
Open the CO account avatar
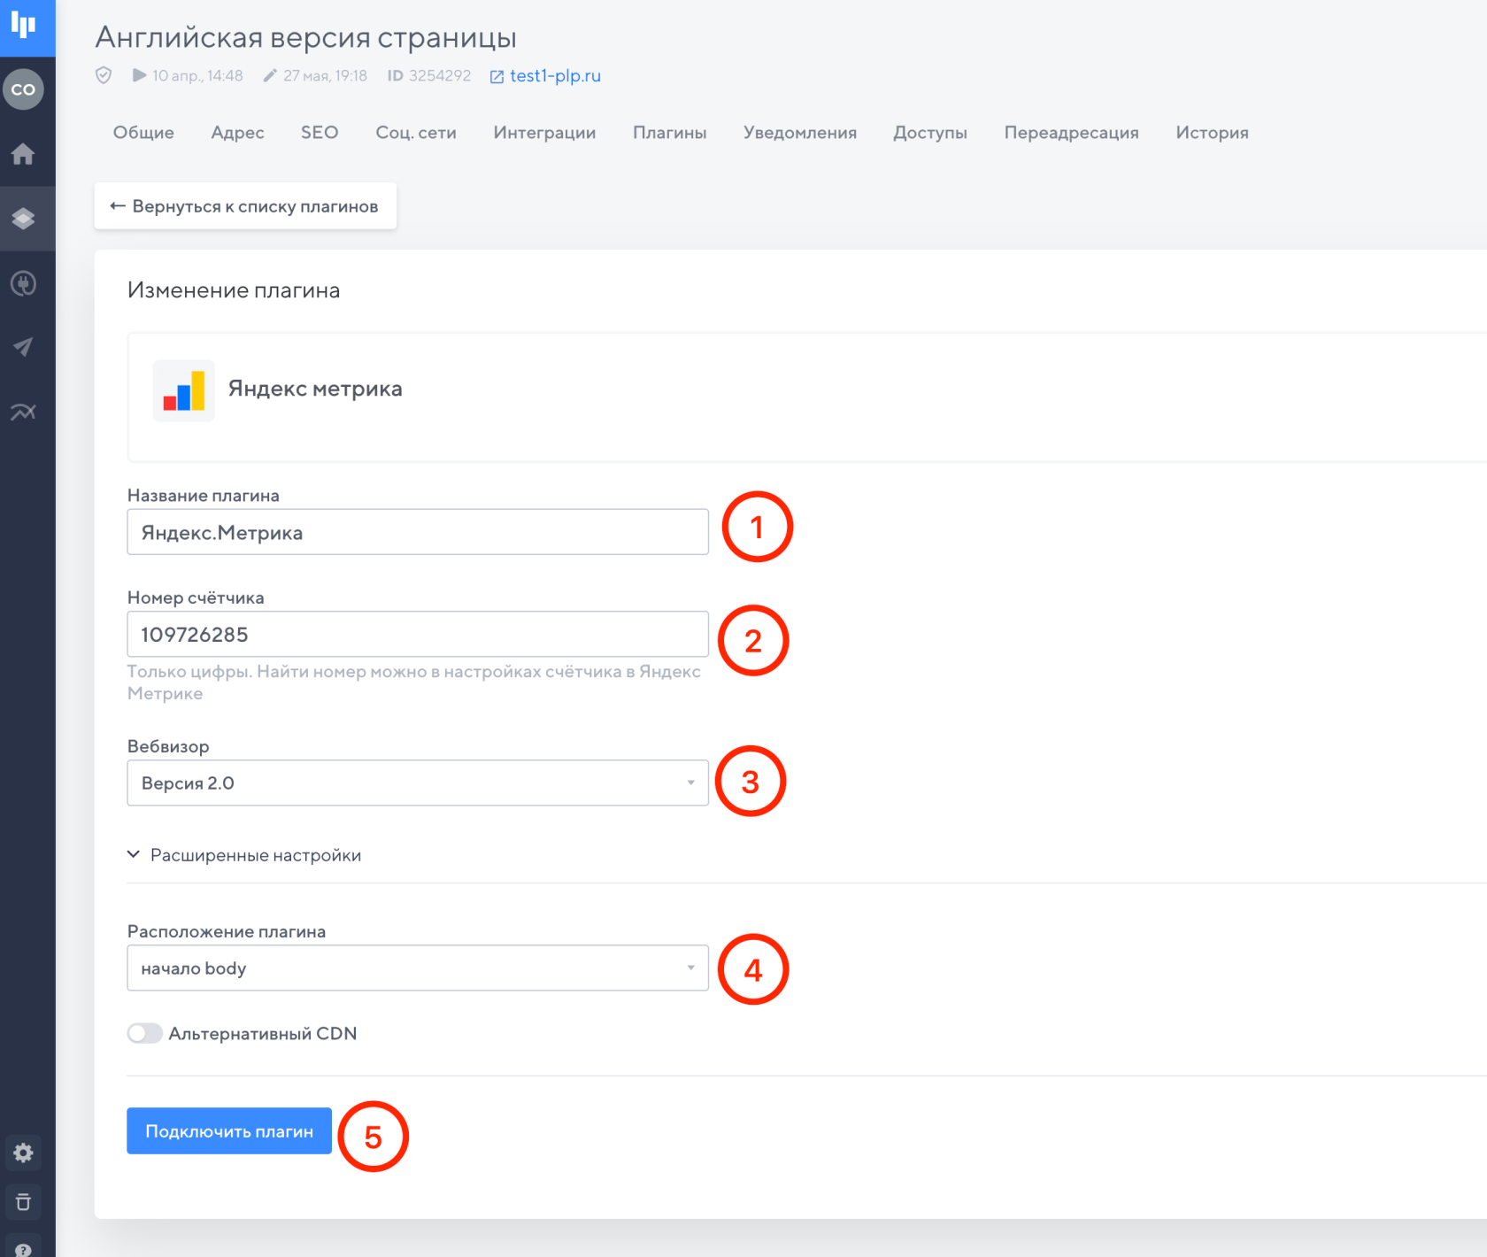click(x=24, y=89)
